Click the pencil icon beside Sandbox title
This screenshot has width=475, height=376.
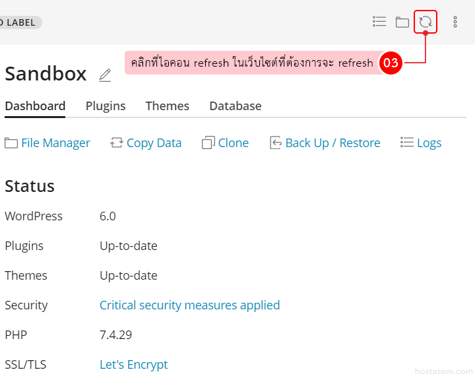click(x=105, y=75)
